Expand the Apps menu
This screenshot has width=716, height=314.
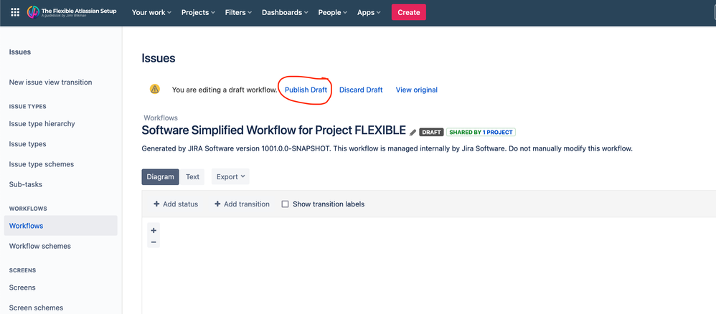(369, 12)
